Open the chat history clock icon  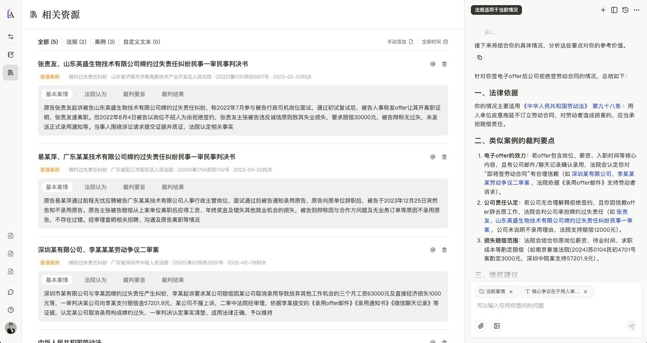click(625, 10)
